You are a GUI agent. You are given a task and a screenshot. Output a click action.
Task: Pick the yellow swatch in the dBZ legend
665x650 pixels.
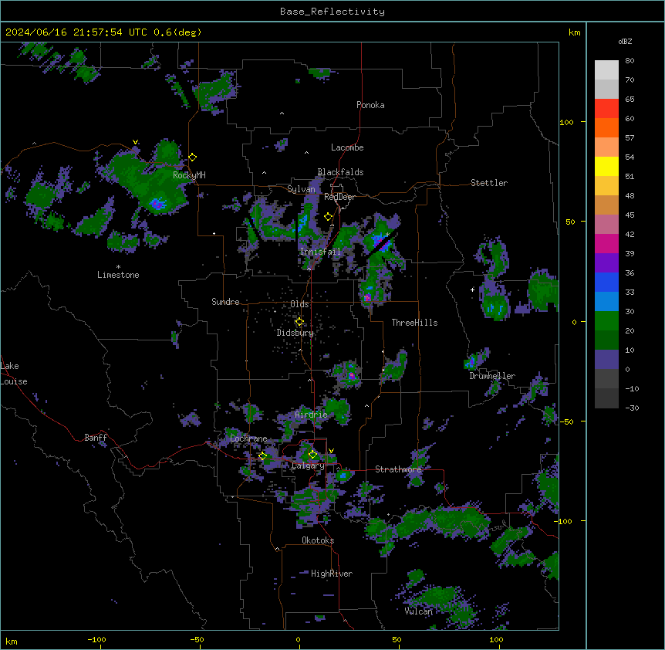pos(606,167)
